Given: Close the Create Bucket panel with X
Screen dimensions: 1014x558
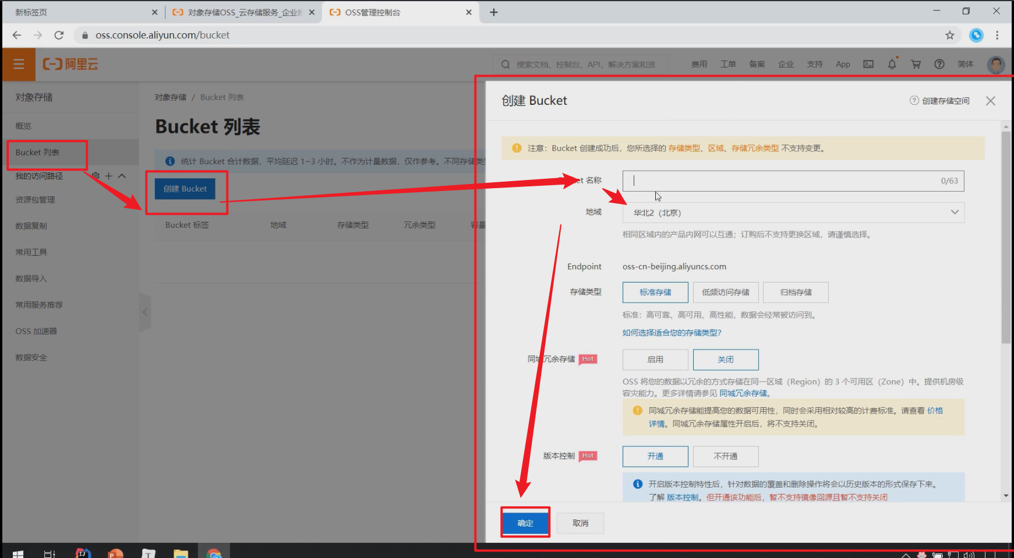Looking at the screenshot, I should [x=990, y=101].
